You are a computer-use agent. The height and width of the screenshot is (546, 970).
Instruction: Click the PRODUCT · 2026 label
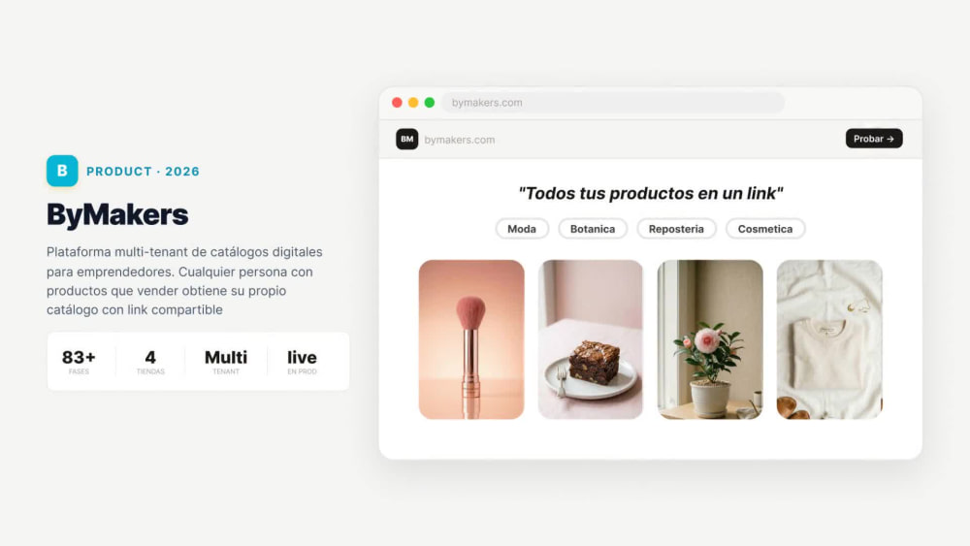click(143, 172)
